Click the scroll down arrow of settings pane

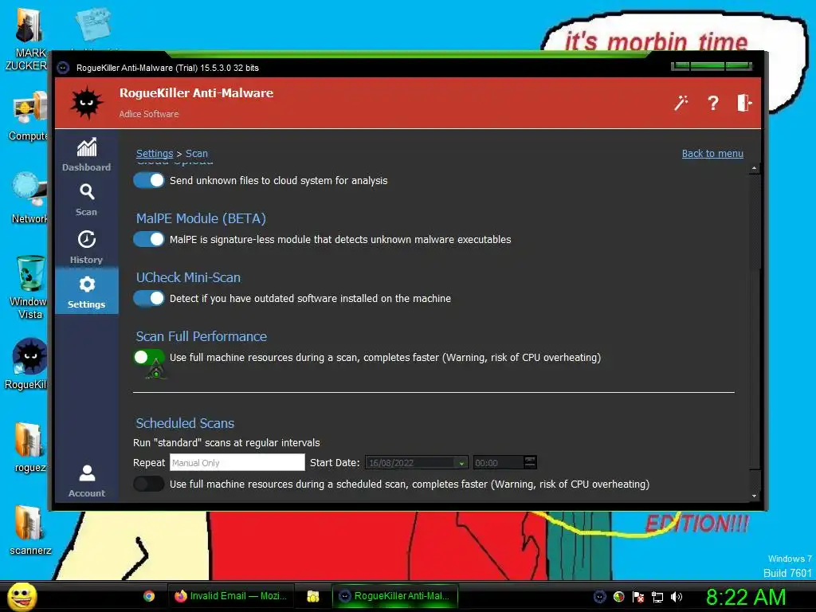[754, 496]
